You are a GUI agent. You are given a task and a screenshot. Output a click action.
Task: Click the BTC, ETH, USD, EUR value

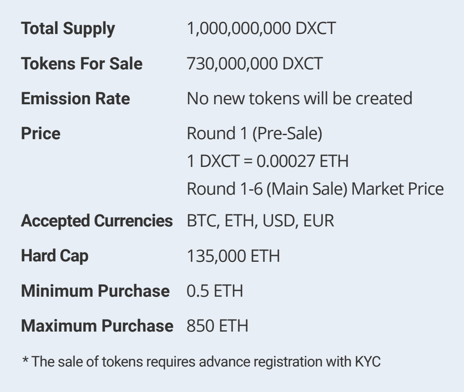point(260,221)
